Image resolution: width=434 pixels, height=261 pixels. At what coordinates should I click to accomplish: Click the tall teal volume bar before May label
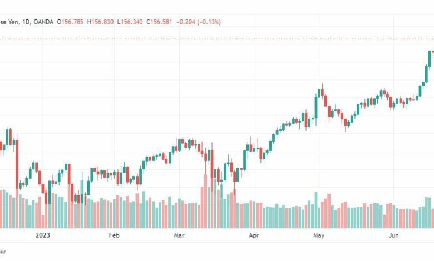click(x=316, y=210)
